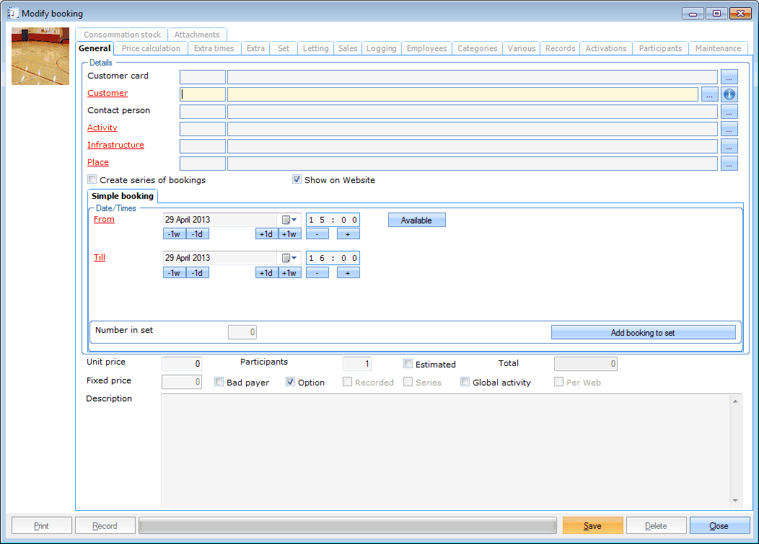
Task: Open the Contact person lookup button
Action: click(729, 112)
